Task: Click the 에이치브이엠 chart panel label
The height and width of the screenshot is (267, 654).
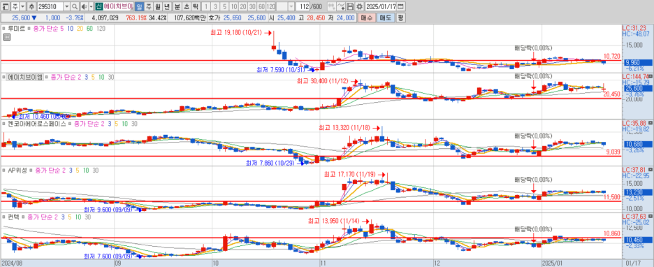Action: point(25,77)
